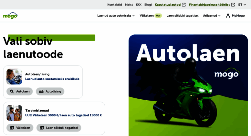Click the external-link icon beside Finantskirjaoskuse tööriist

tap(233, 5)
